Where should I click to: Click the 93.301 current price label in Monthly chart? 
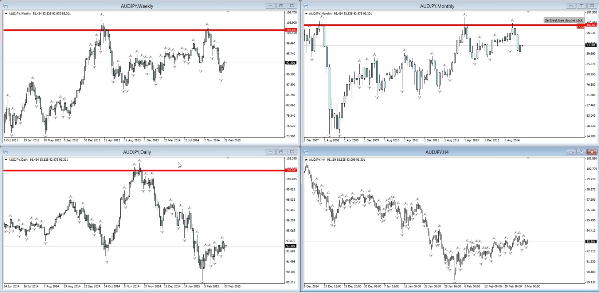pos(591,45)
